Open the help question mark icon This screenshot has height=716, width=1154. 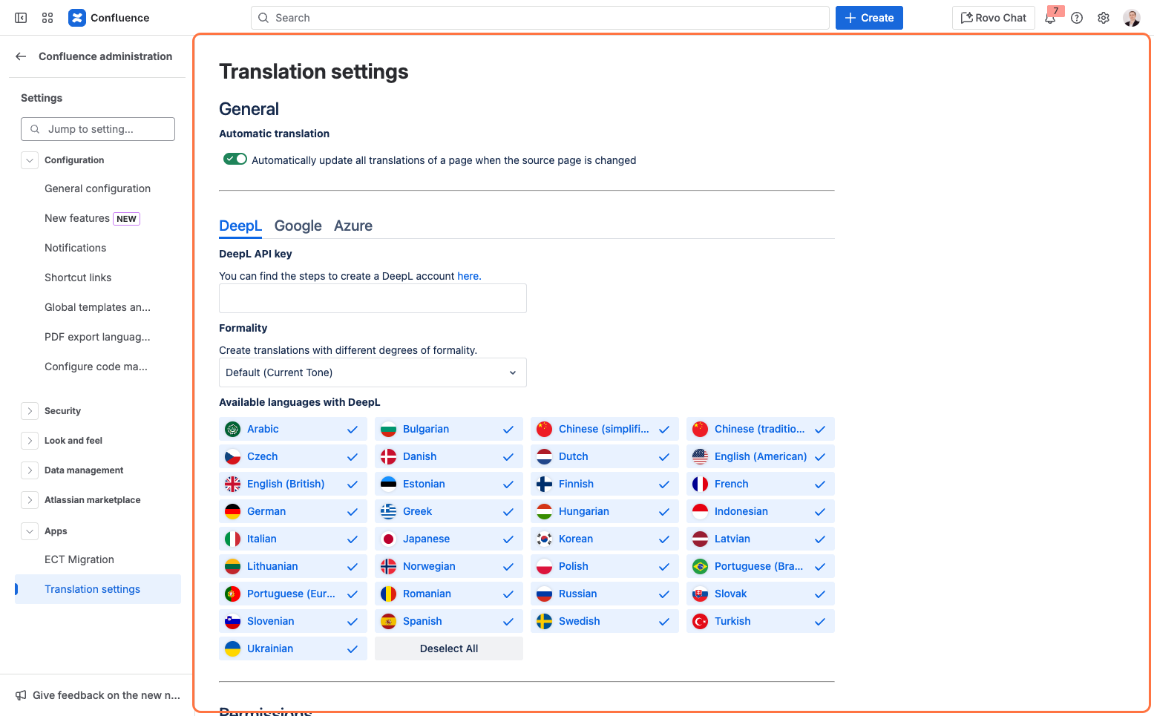[1077, 18]
